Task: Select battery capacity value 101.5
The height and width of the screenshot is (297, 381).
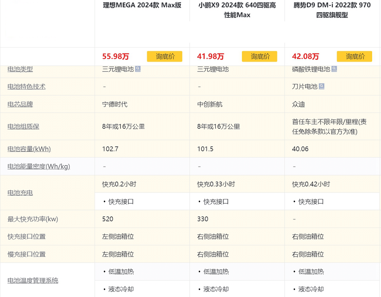Action: pyautogui.click(x=205, y=149)
